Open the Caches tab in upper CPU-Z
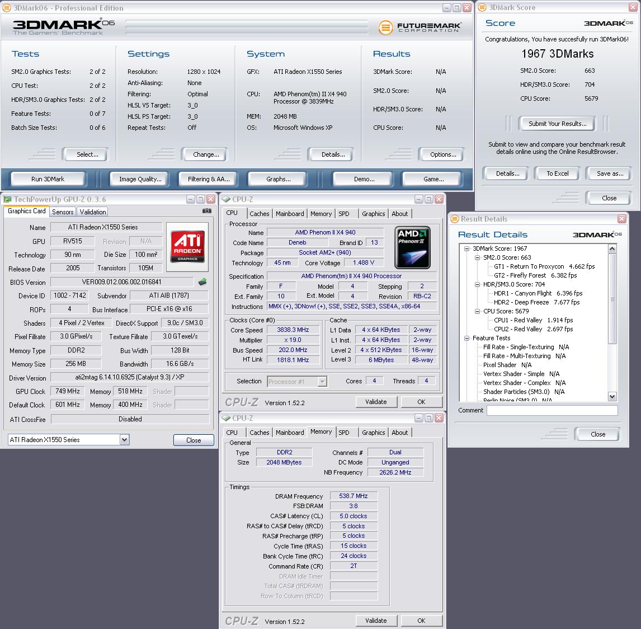 click(259, 214)
